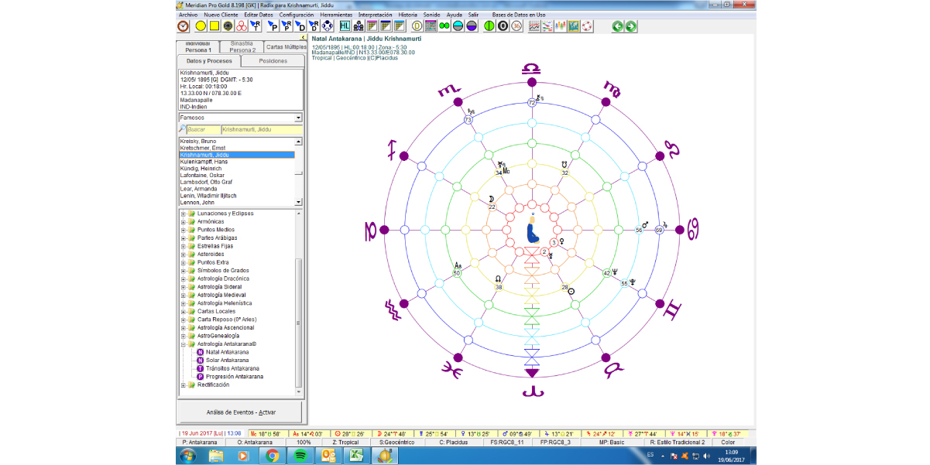The height and width of the screenshot is (465, 930).
Task: Click the line graph toolbar icon
Action: click(x=534, y=26)
